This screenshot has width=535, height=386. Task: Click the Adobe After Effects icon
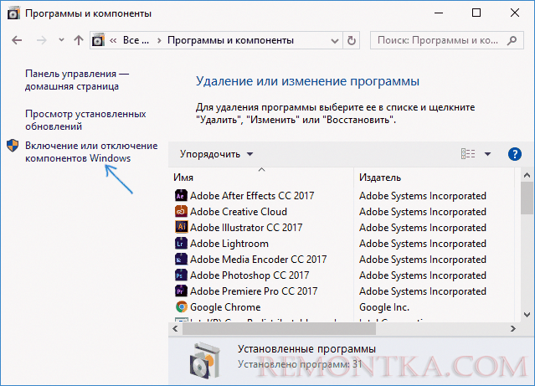[181, 196]
